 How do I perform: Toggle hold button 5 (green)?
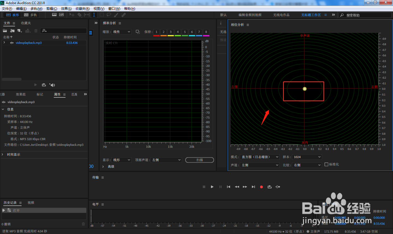click(185, 32)
